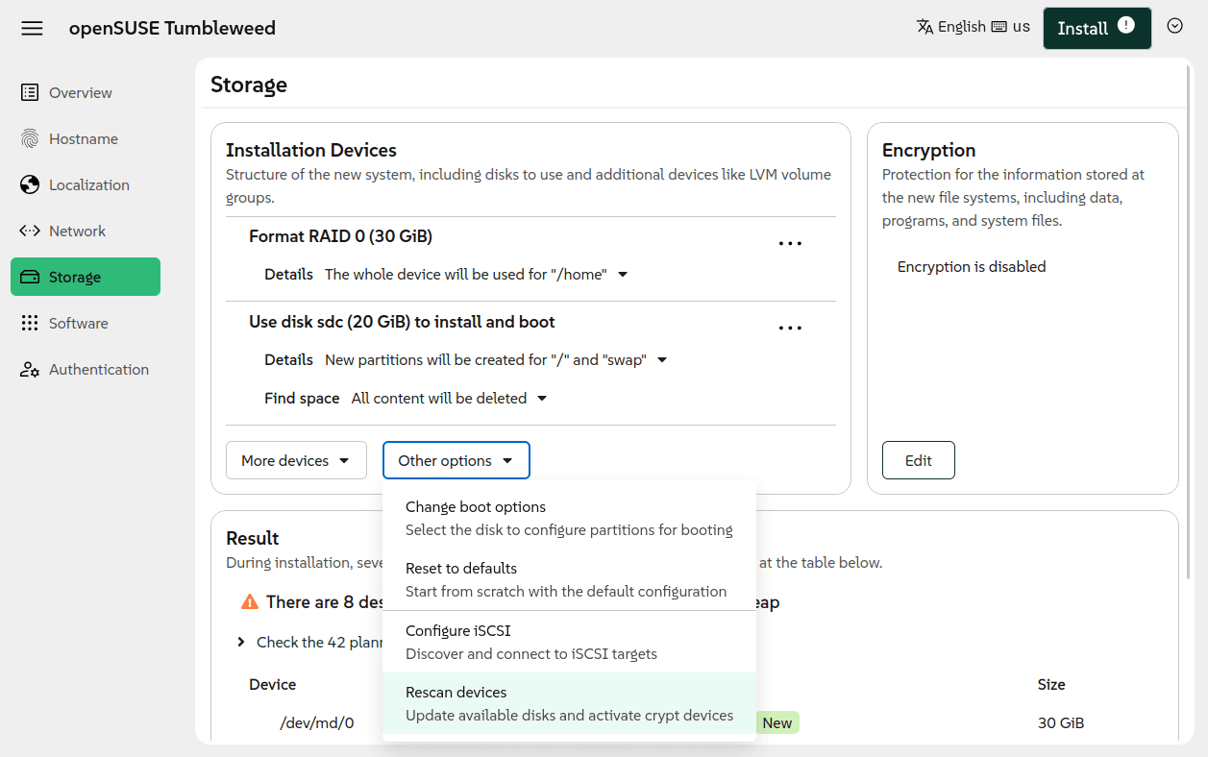
Task: Expand the planned actions check list
Action: 241,642
